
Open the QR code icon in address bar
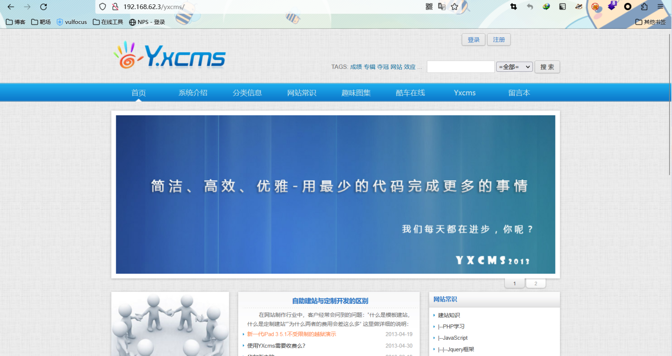[x=429, y=7]
